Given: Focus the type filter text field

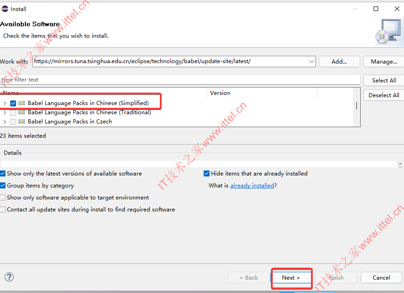Looking at the screenshot, I should [x=180, y=80].
